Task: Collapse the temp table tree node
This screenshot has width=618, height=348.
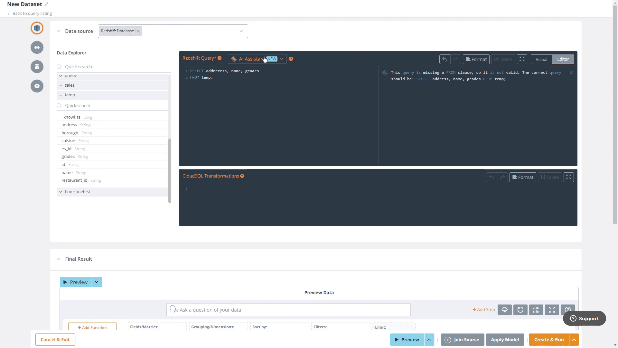Action: [x=61, y=95]
